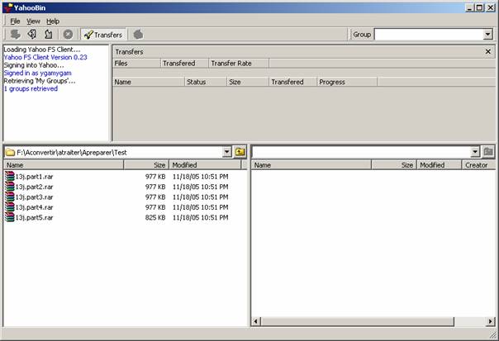The height and width of the screenshot is (341, 499).
Task: Open the View menu
Action: 33,21
